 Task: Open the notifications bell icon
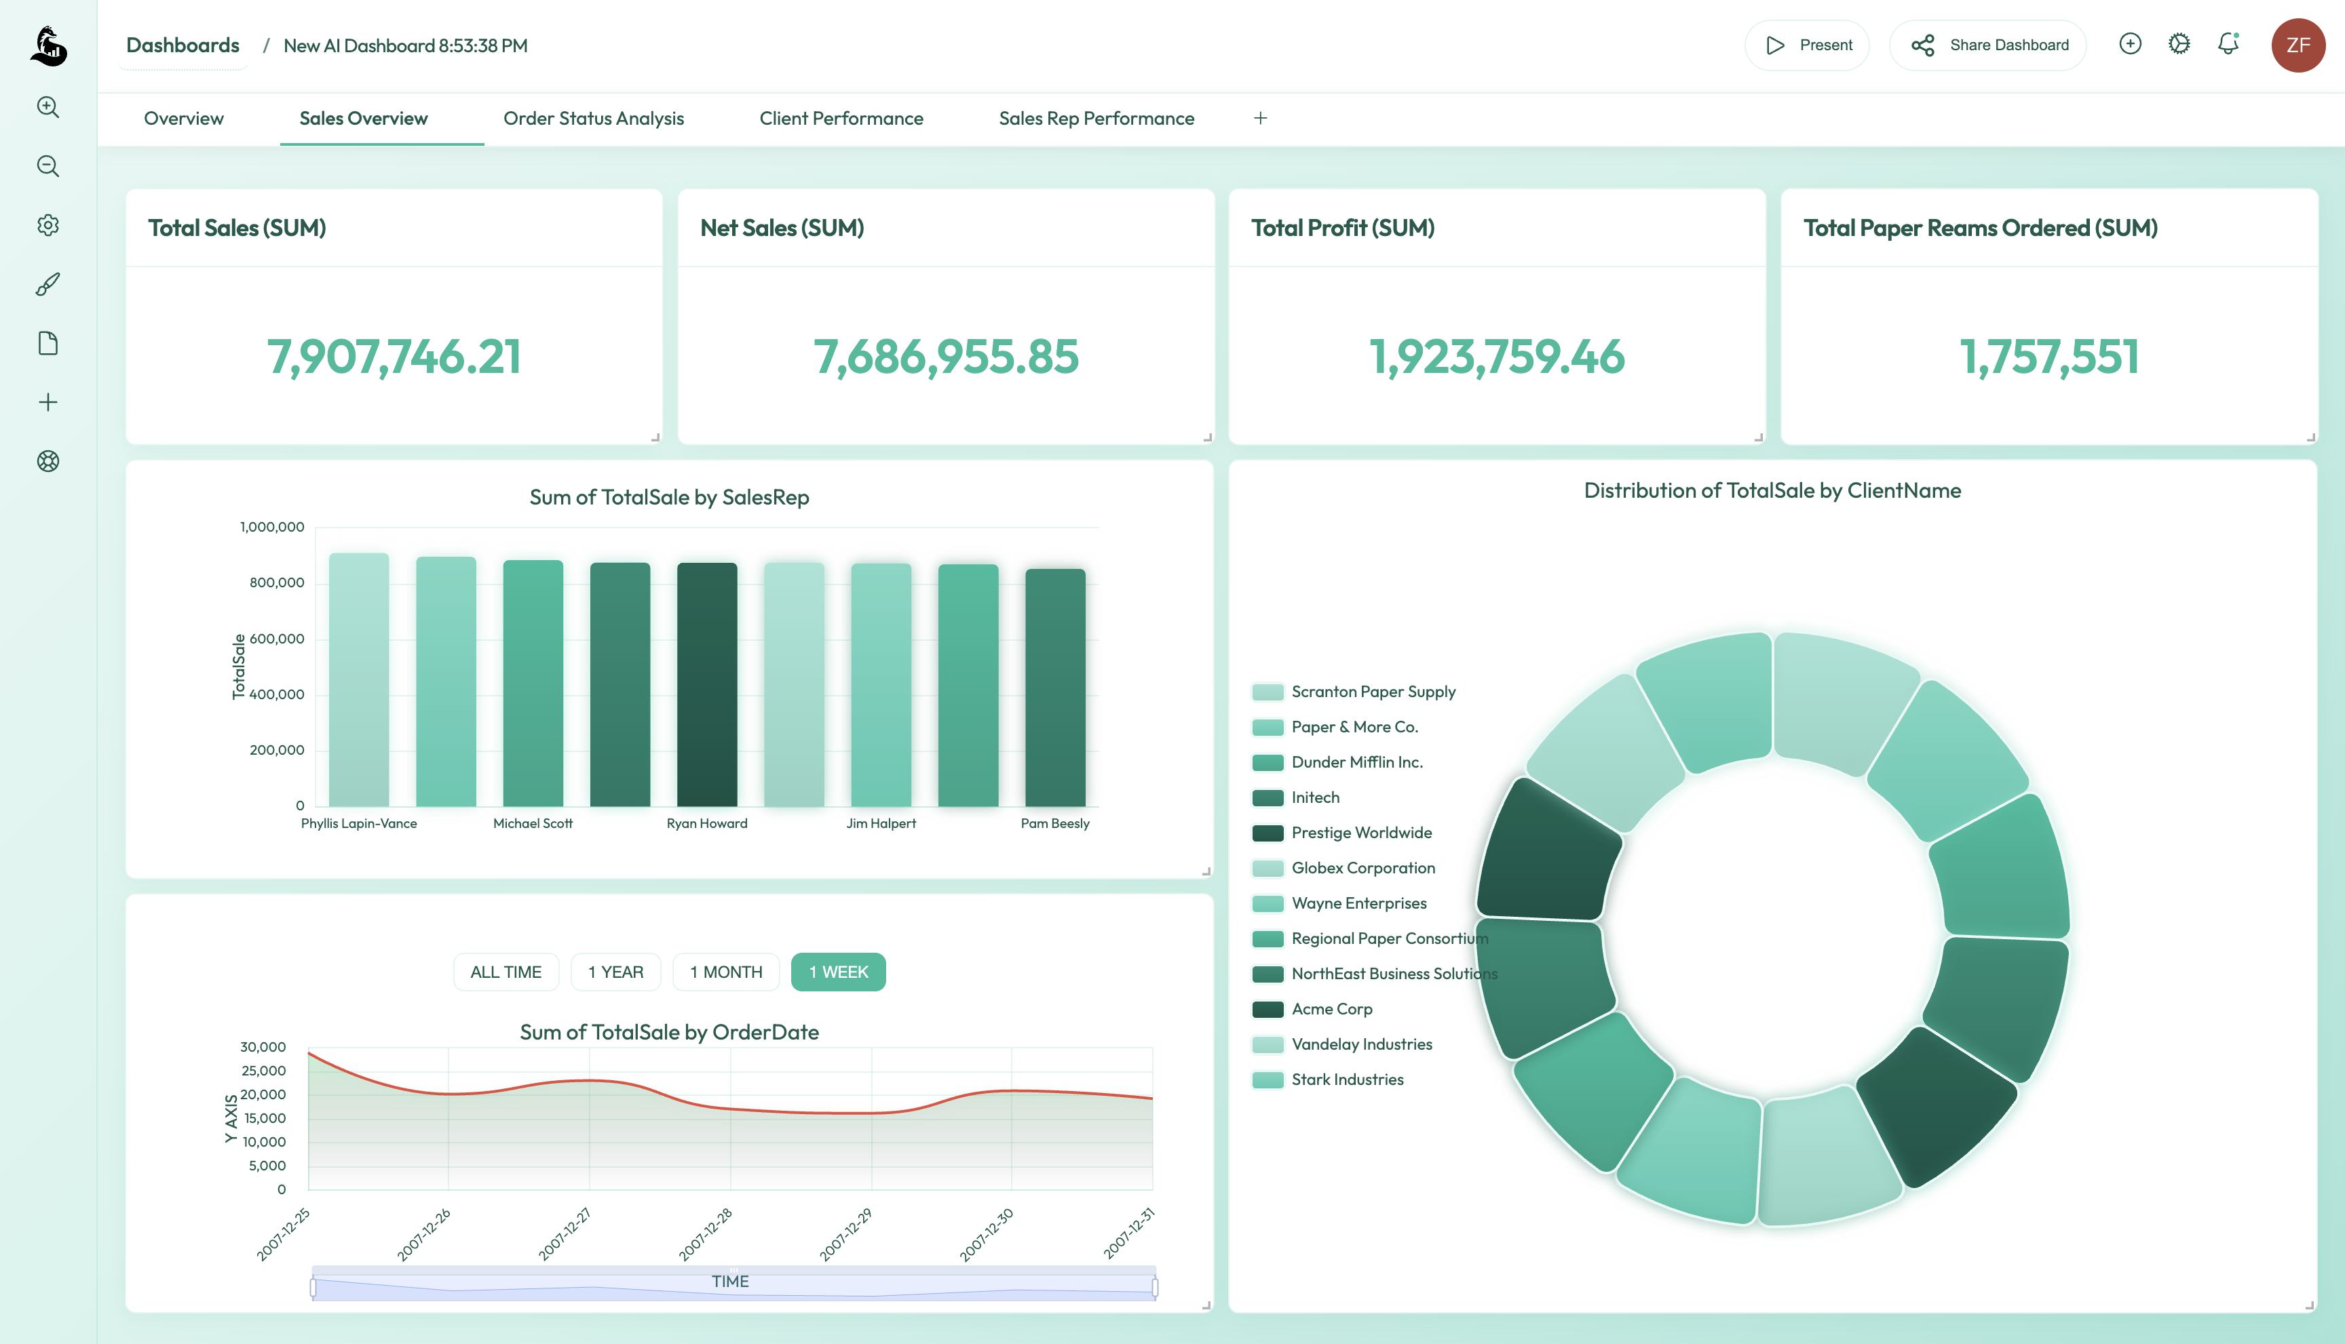tap(2228, 44)
